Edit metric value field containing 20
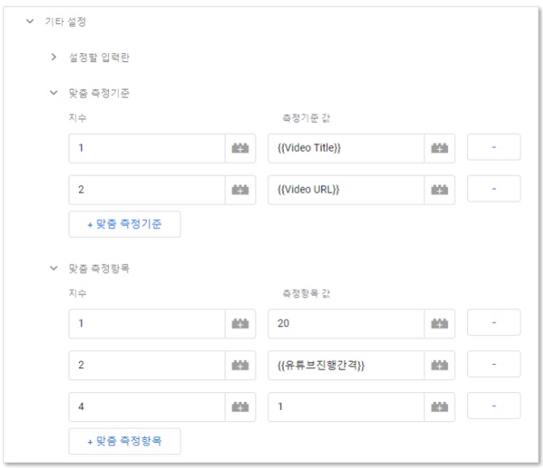The height and width of the screenshot is (468, 543). tap(346, 324)
